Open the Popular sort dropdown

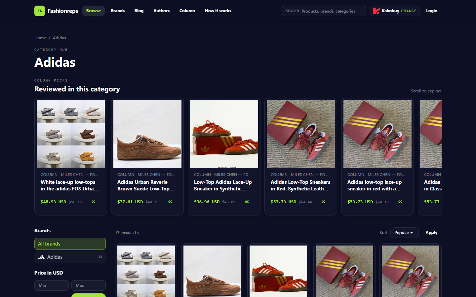[x=404, y=233]
